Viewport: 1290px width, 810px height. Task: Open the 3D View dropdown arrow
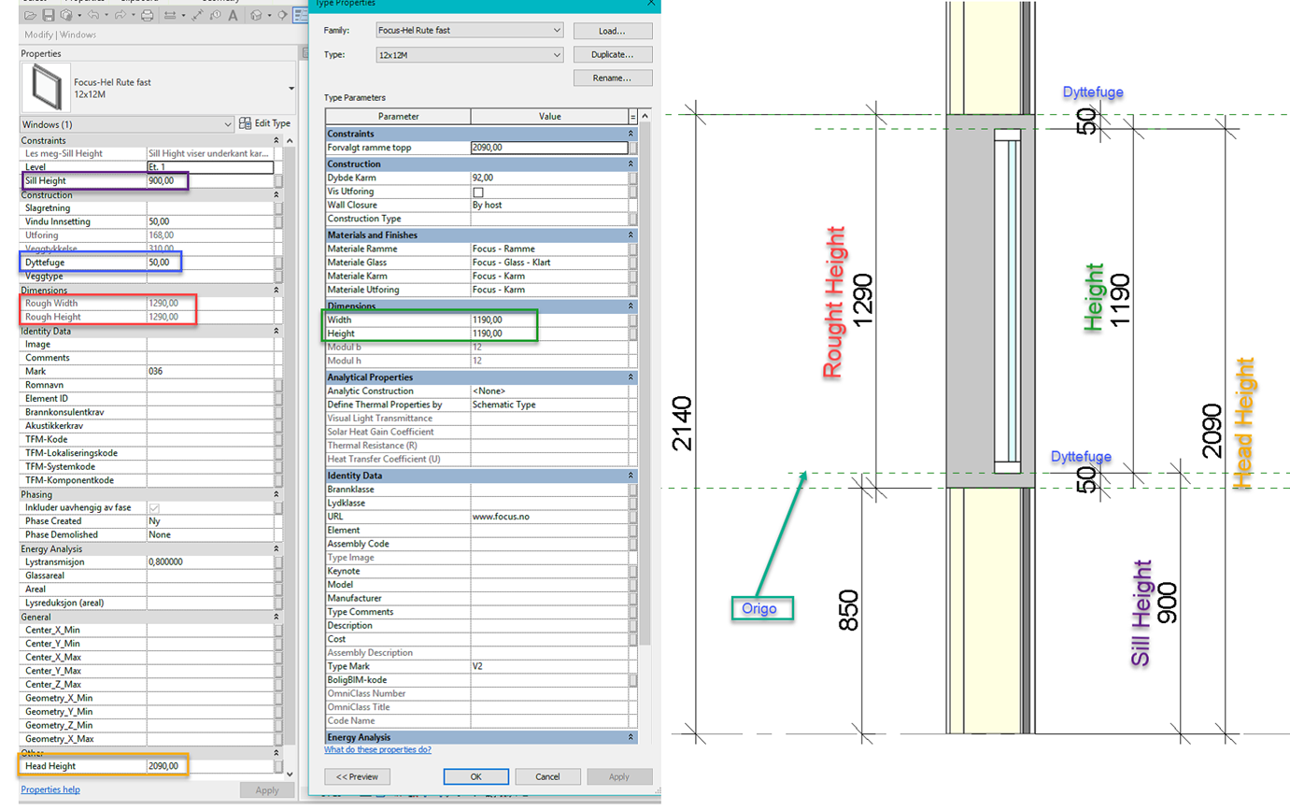pyautogui.click(x=269, y=15)
